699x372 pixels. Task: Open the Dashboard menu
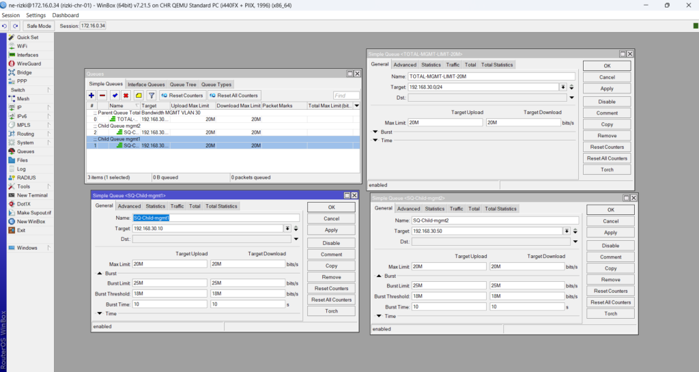[x=66, y=15]
